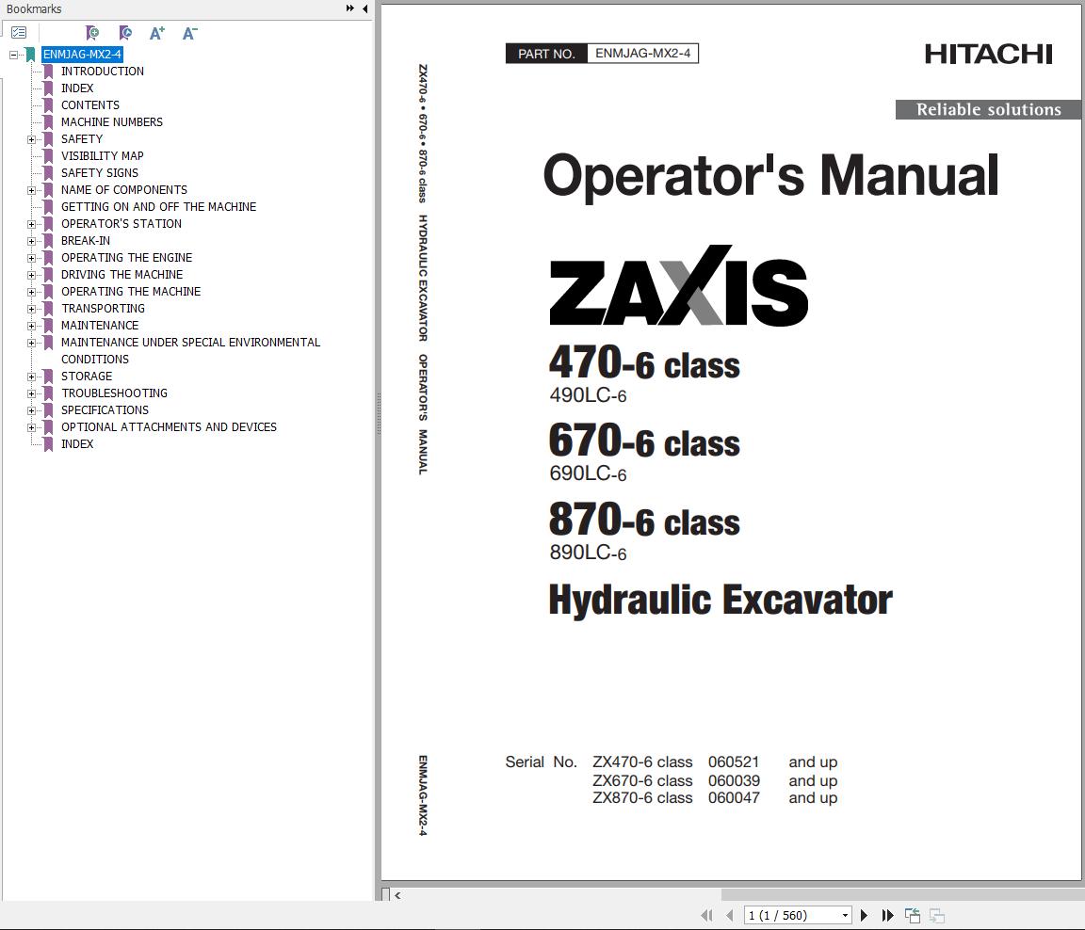
Task: Click the first page navigation icon
Action: click(x=707, y=914)
